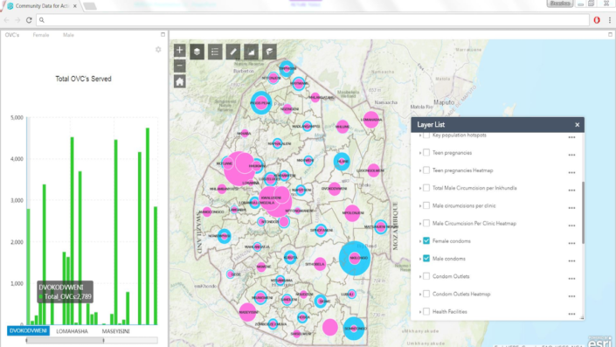Reset map to home extent
The image size is (616, 347).
[179, 82]
